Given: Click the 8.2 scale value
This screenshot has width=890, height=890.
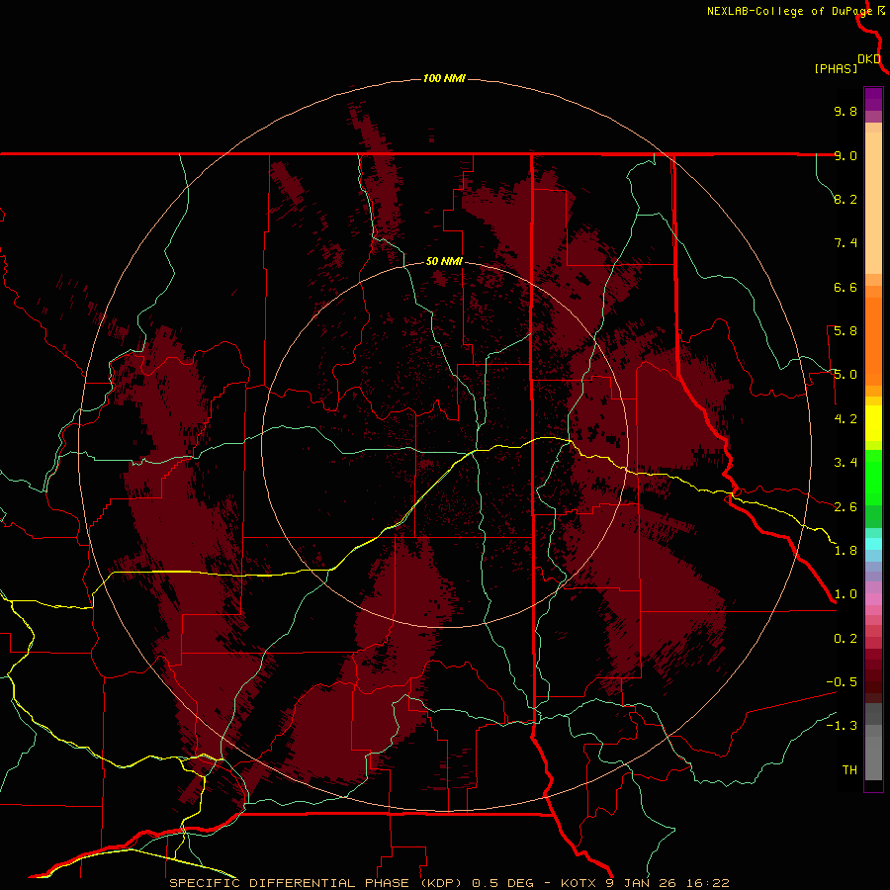Looking at the screenshot, I should coord(845,199).
